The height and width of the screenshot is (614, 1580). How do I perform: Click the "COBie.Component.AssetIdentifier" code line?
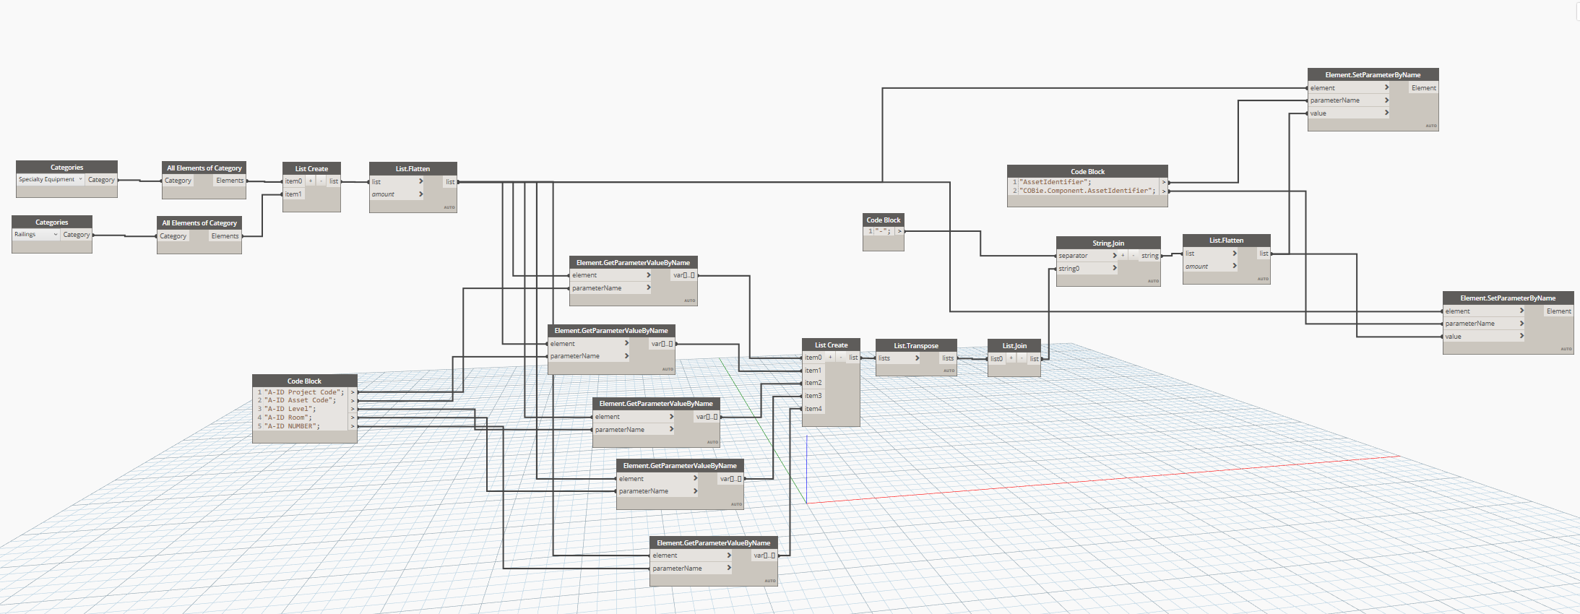click(x=1087, y=191)
